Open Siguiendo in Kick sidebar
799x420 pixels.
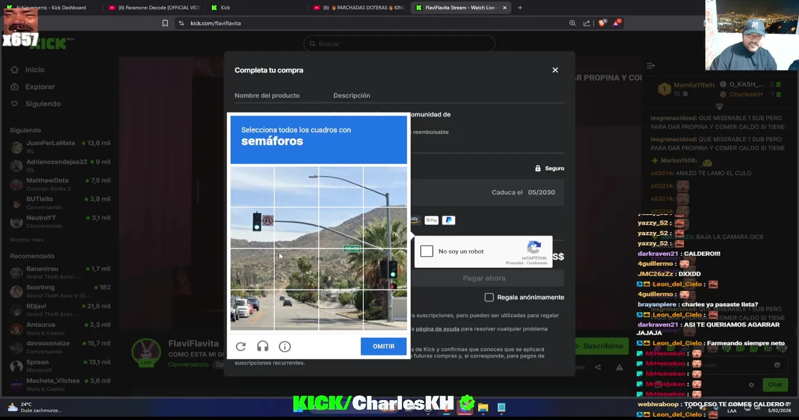point(43,103)
